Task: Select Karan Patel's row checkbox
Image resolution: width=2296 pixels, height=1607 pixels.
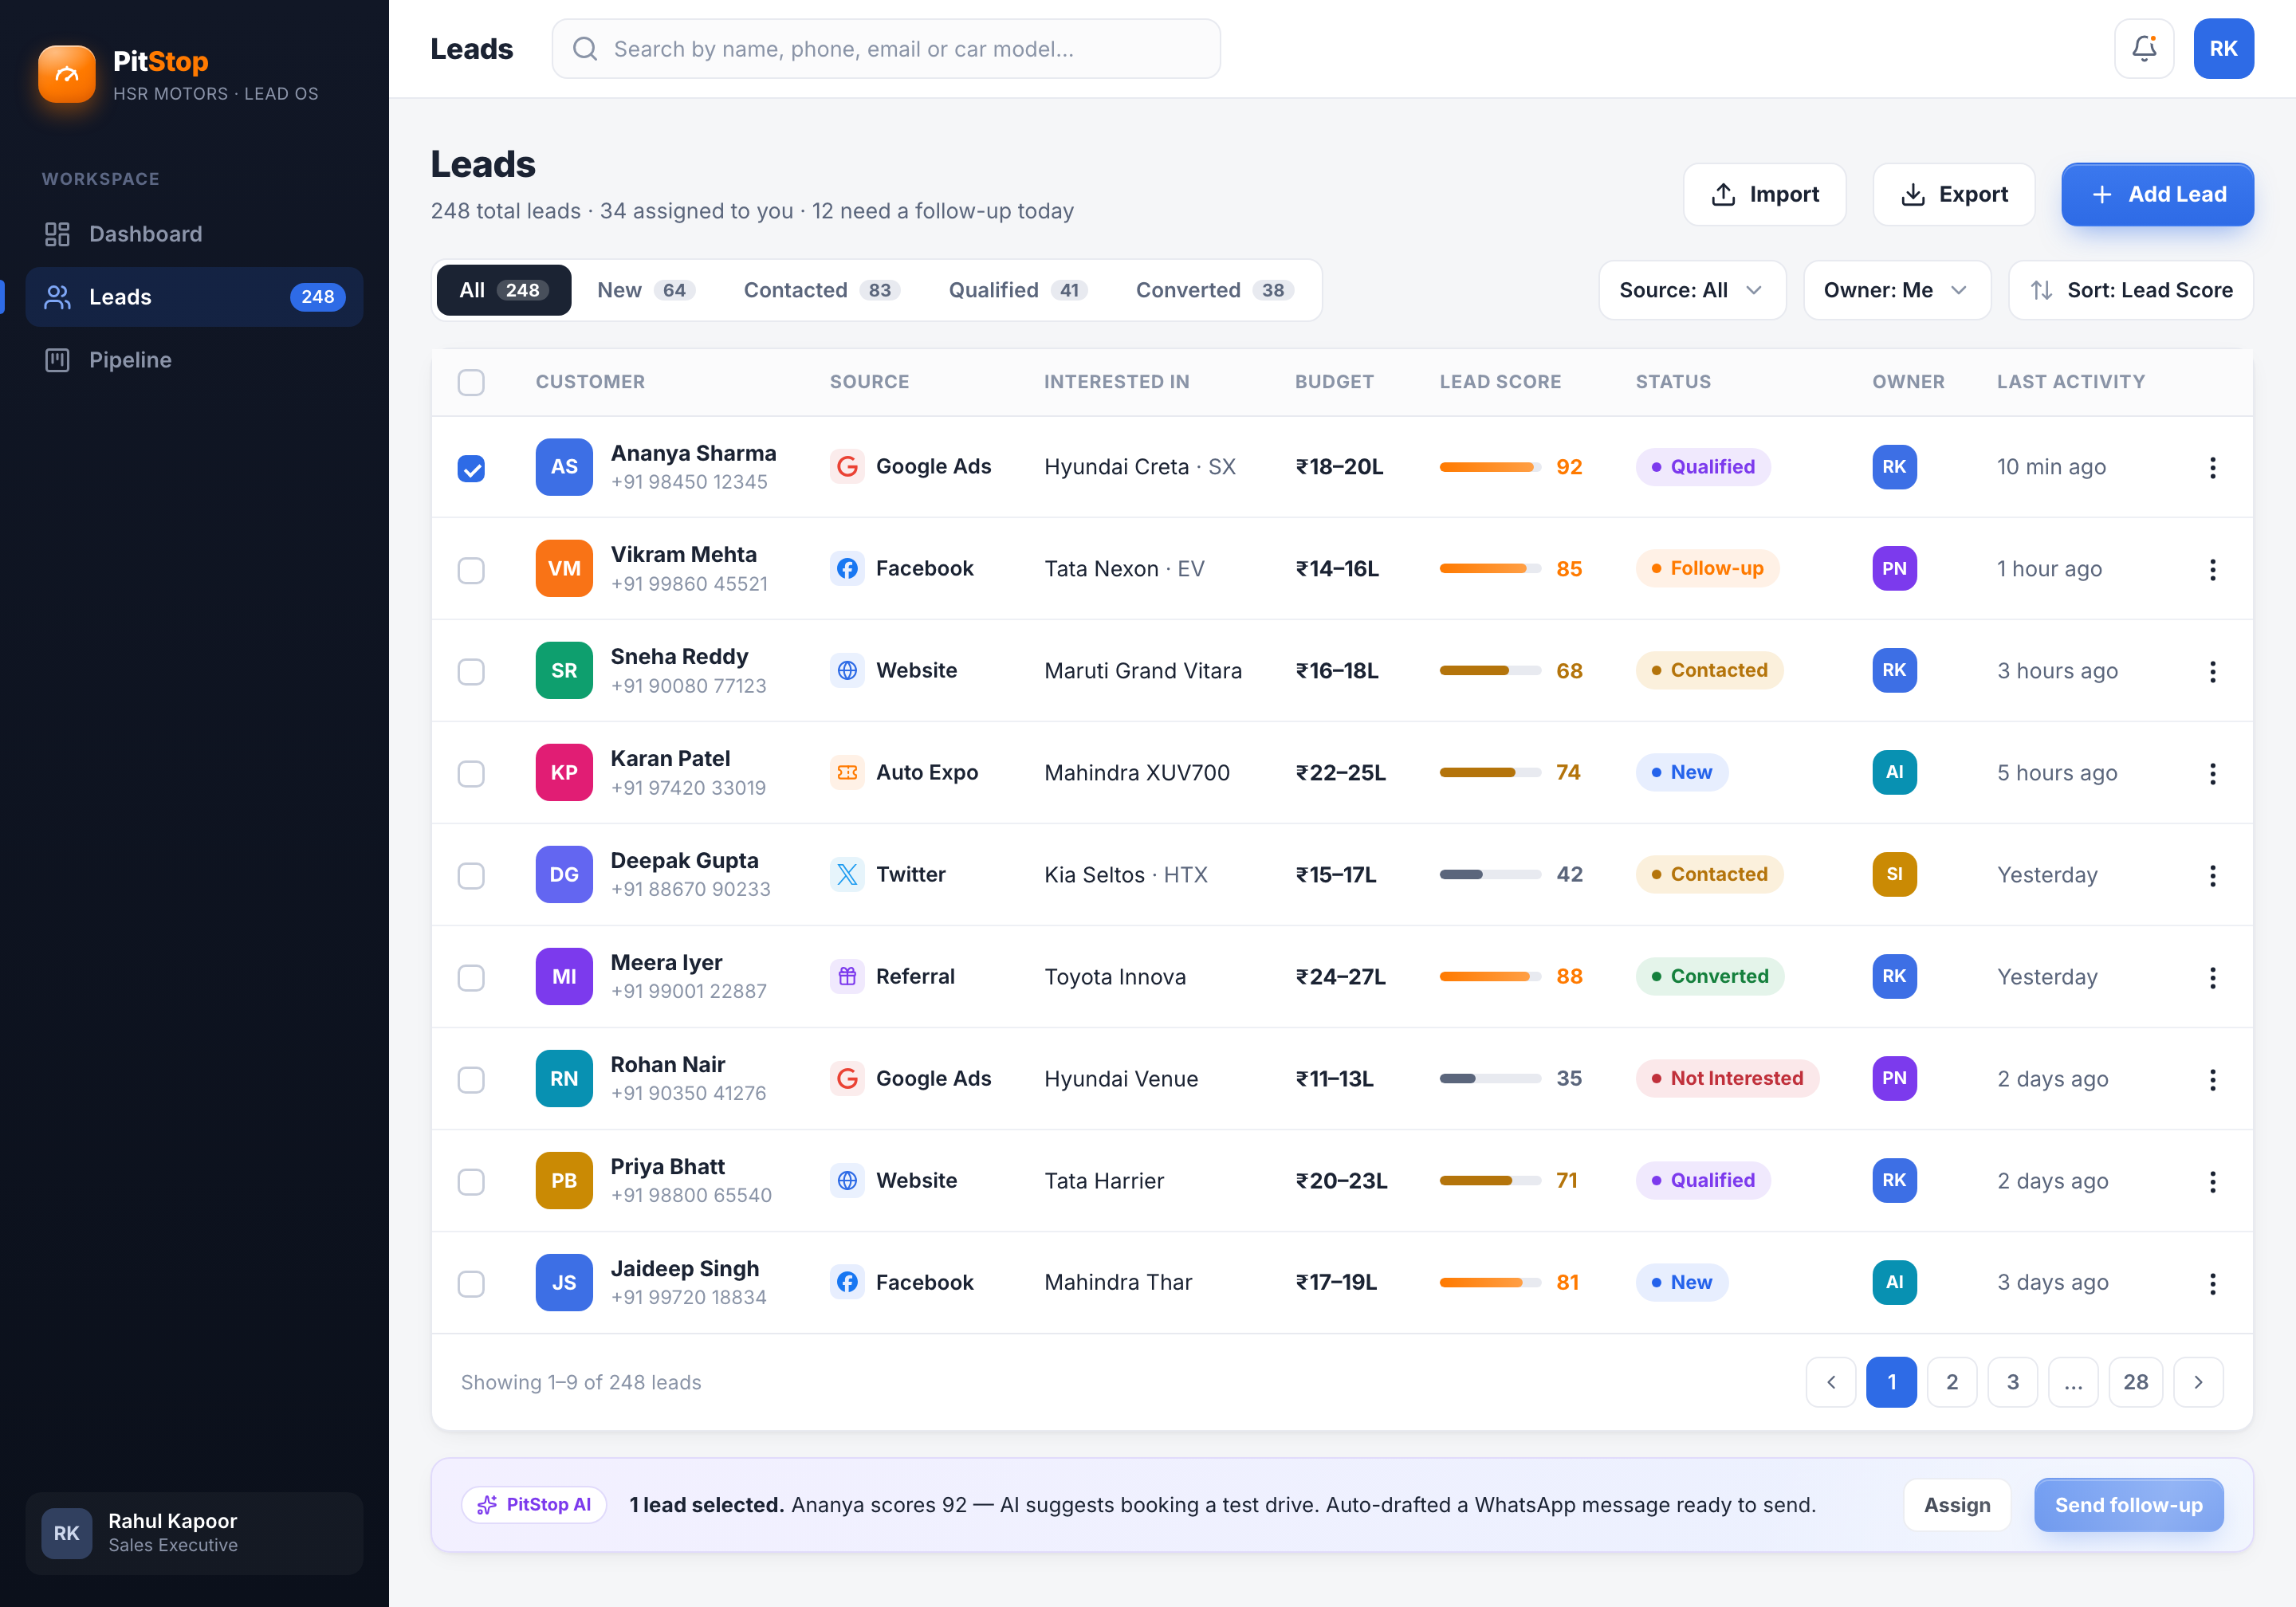Action: tap(471, 774)
